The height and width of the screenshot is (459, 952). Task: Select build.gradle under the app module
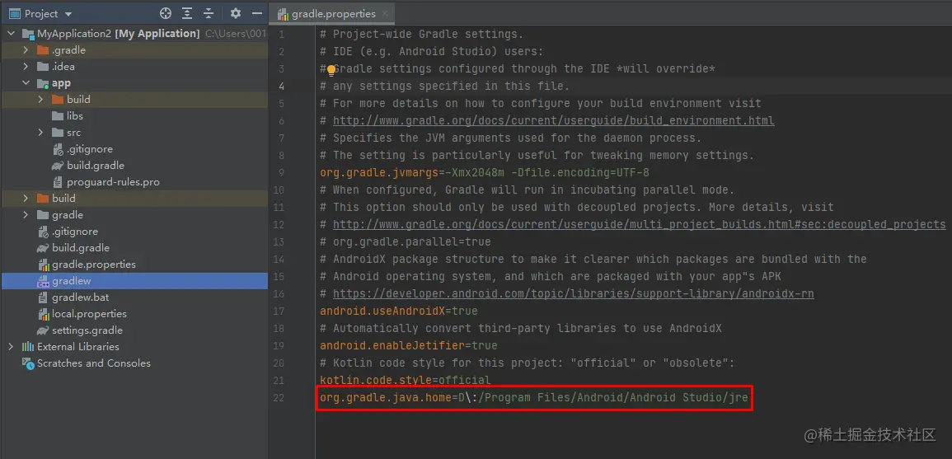[x=96, y=165]
